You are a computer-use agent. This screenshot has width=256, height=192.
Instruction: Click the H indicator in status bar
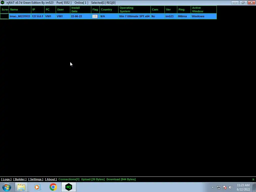point(253,179)
